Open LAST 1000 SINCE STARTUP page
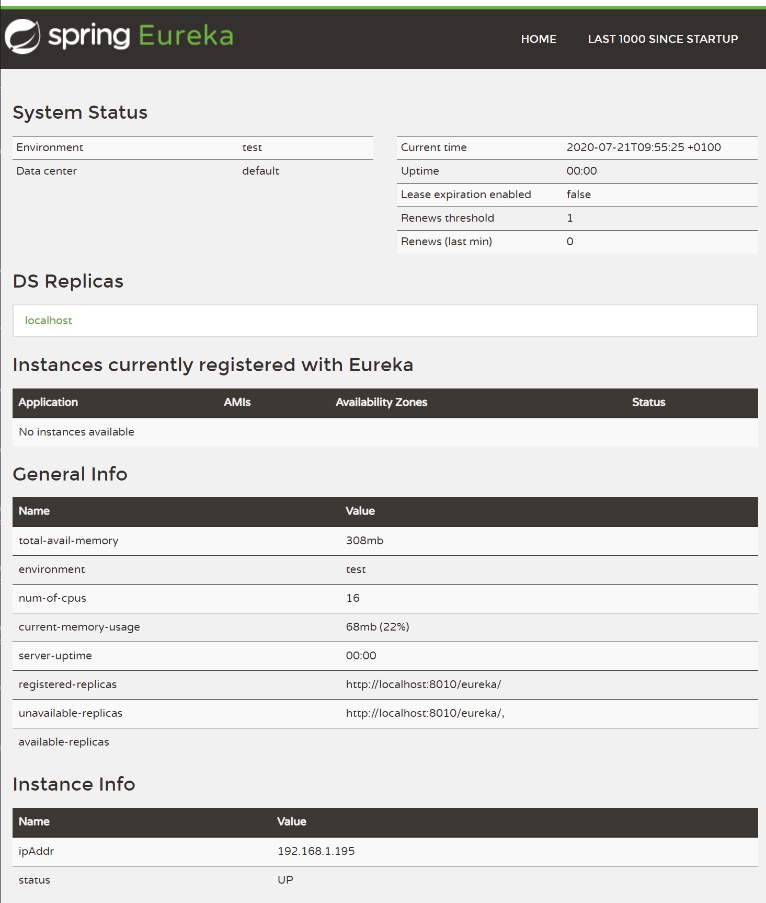Screen dimensions: 766x903 tap(662, 39)
